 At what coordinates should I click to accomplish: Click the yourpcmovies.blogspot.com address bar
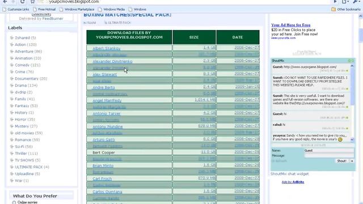click(x=185, y=2)
